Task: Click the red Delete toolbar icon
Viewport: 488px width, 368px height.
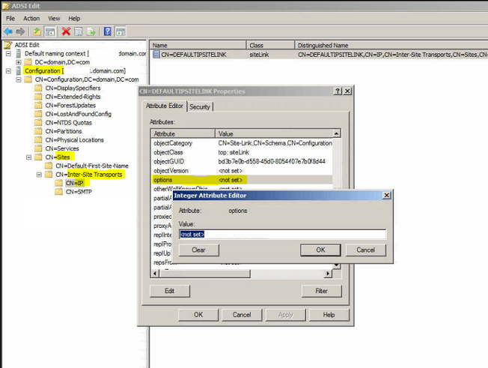Action: click(x=66, y=31)
